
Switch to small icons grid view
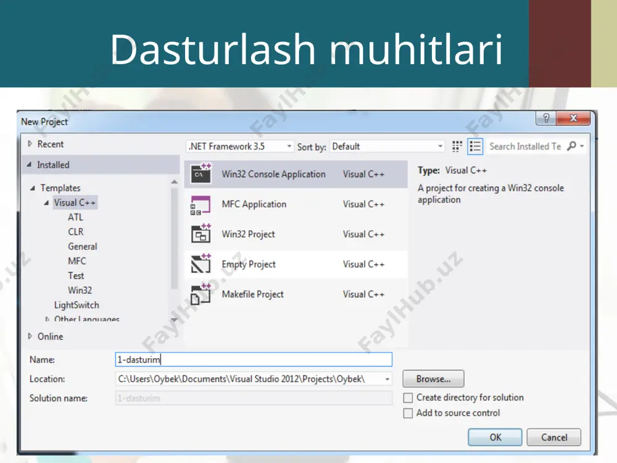(x=457, y=146)
